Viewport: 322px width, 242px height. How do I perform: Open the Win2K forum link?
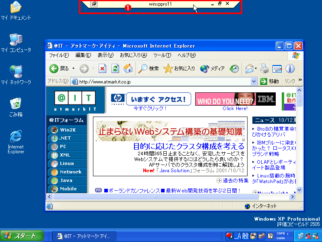point(67,130)
